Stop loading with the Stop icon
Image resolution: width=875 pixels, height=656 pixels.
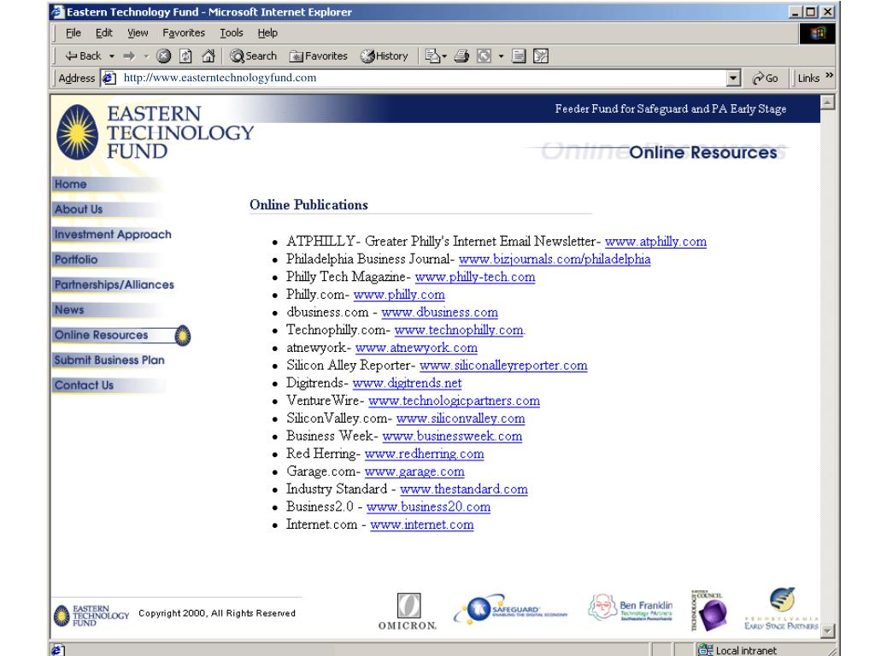[163, 56]
